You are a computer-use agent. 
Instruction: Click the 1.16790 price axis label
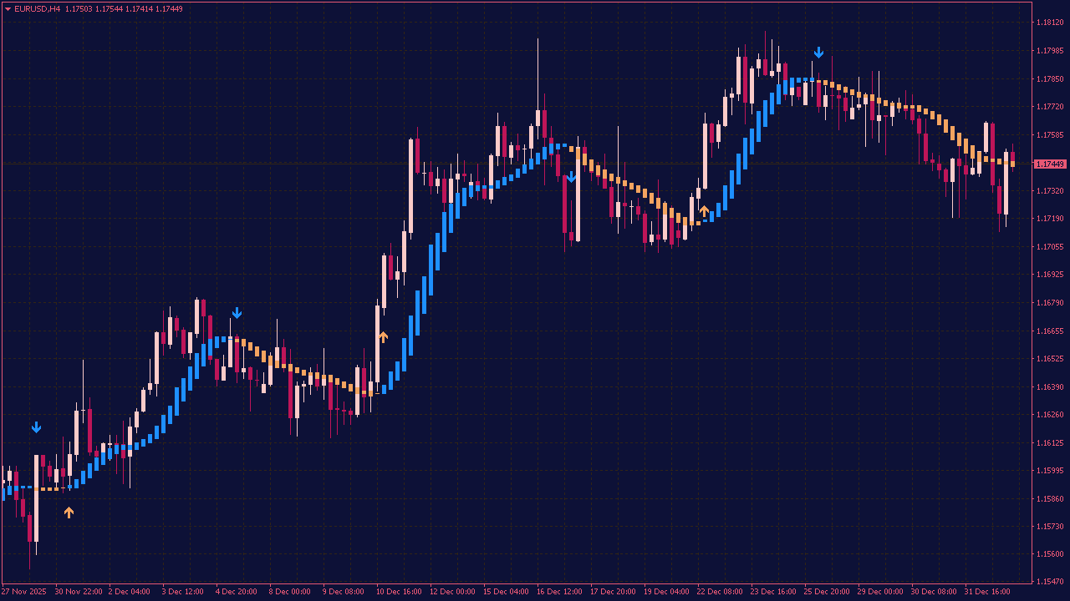tap(1049, 302)
